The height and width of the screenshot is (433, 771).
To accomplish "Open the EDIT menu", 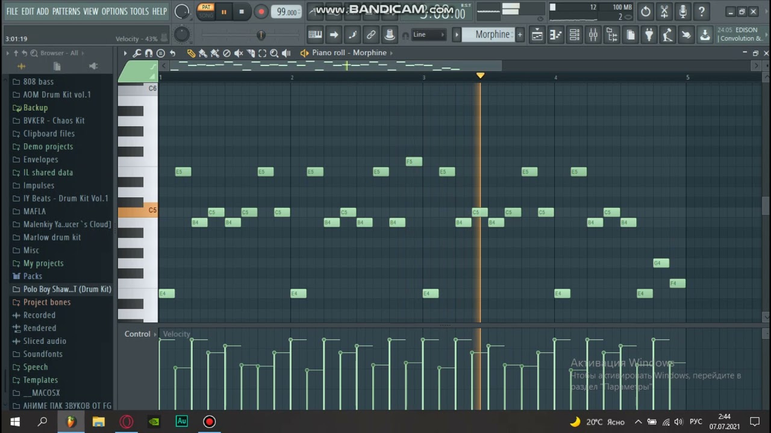I will pos(28,11).
